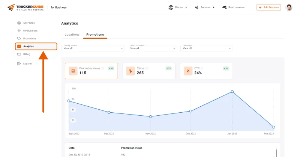300x157 pixels.
Task: Select Analytics in the sidebar
Action: [x=36, y=47]
